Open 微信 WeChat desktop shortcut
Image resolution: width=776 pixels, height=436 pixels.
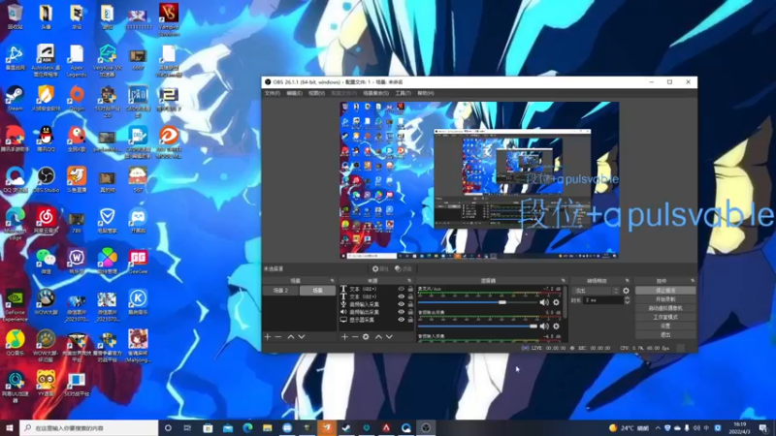pos(46,262)
